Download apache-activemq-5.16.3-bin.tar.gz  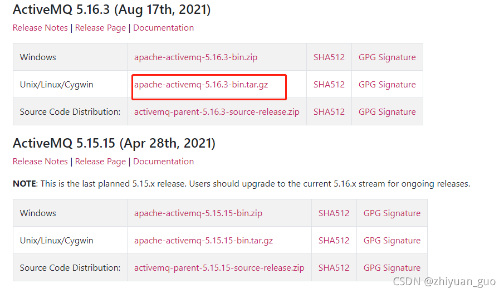click(x=201, y=85)
